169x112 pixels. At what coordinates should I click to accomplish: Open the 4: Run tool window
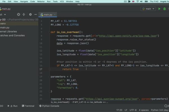pyautogui.click(x=12, y=106)
